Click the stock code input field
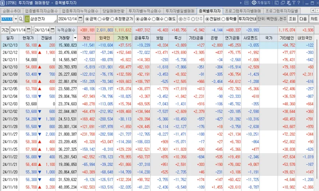 [x=7, y=19]
